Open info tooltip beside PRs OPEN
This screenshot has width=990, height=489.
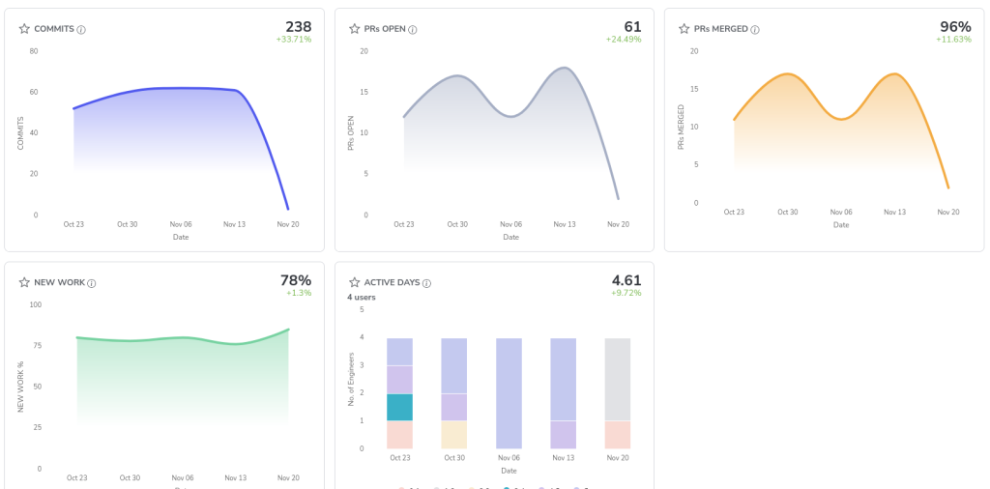tap(412, 30)
